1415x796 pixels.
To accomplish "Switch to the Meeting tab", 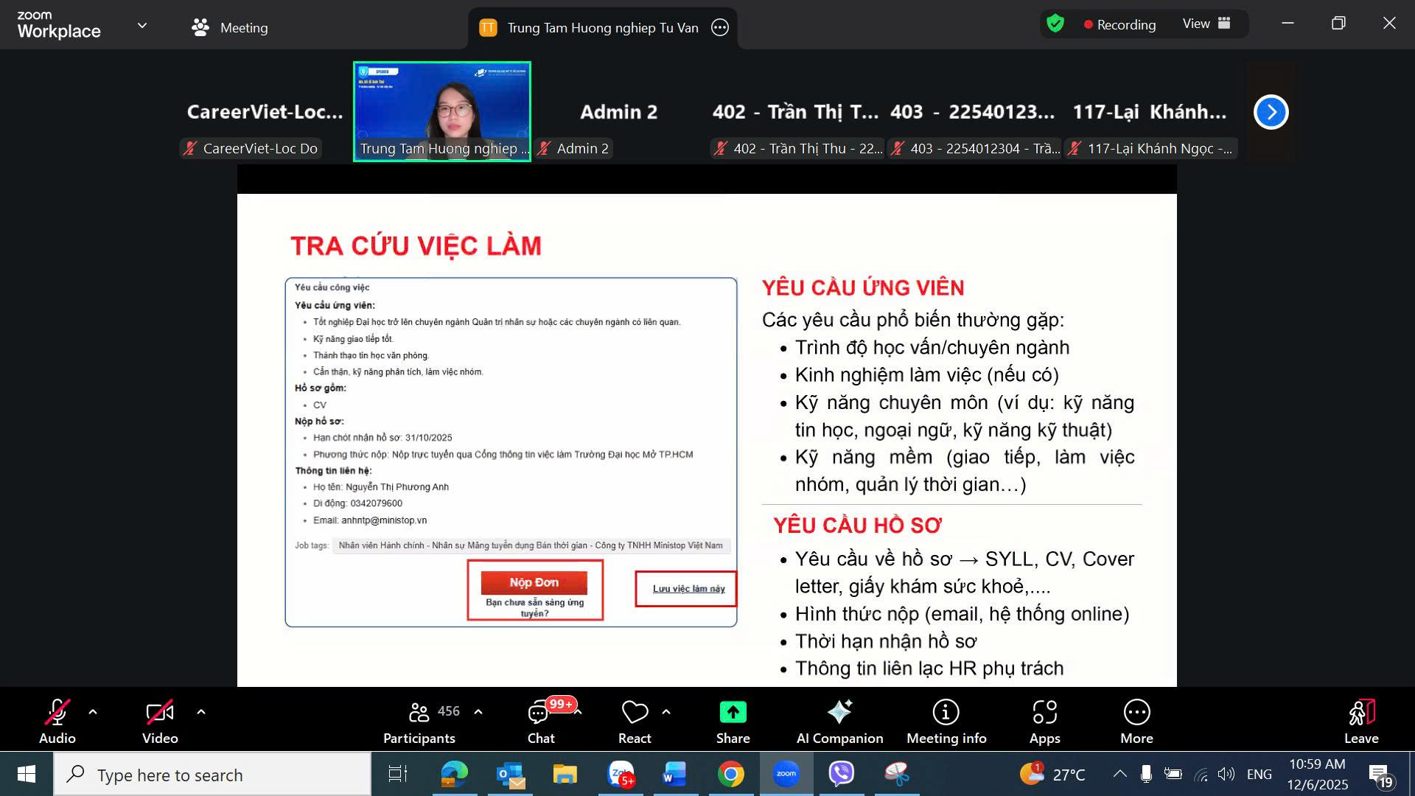I will [x=230, y=28].
